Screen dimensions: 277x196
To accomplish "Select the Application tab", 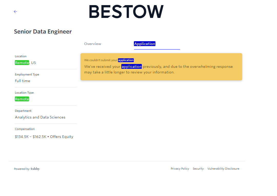I will (145, 44).
